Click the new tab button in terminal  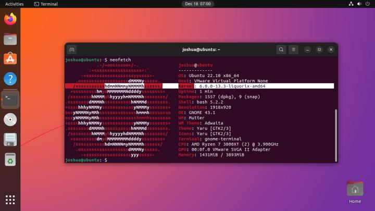tap(72, 49)
